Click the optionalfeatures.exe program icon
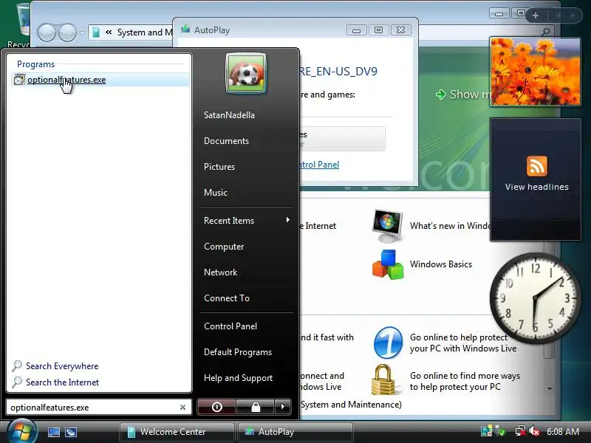This screenshot has width=591, height=443. point(19,80)
